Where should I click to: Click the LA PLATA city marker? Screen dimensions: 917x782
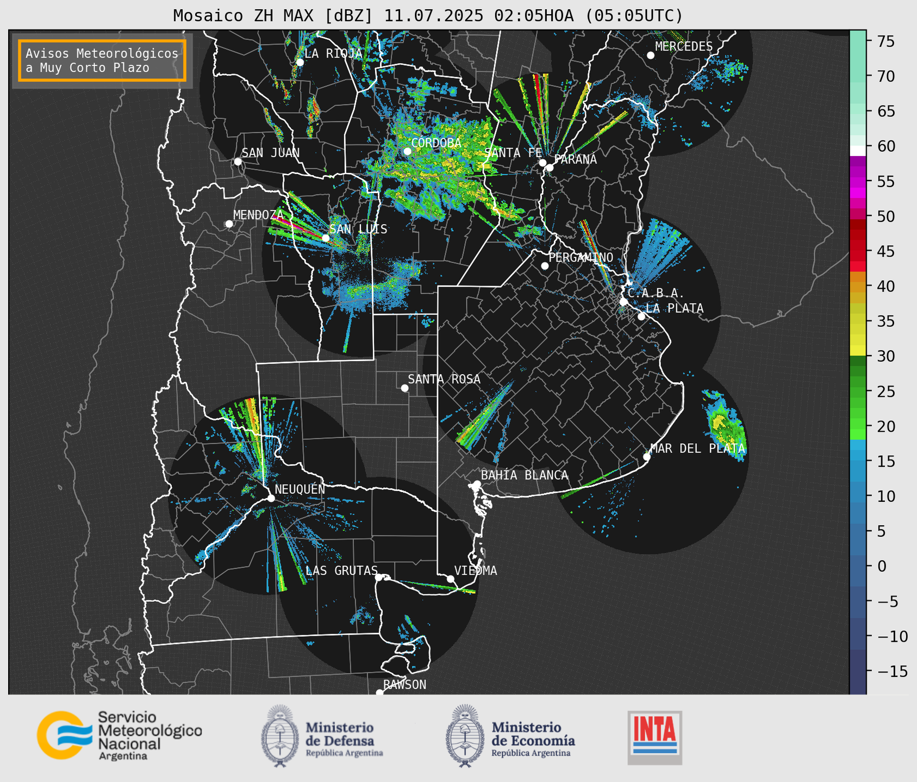click(641, 316)
